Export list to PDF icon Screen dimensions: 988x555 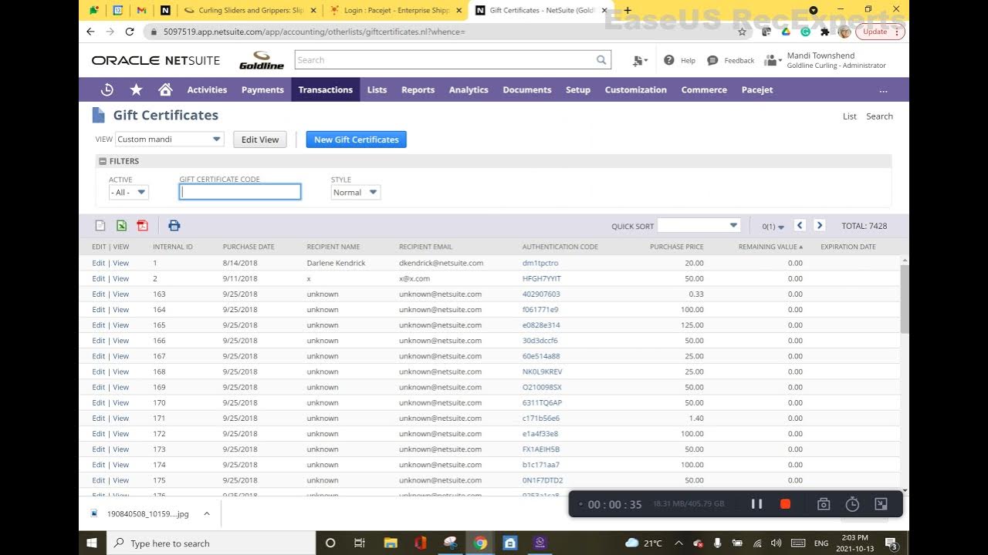(x=142, y=226)
